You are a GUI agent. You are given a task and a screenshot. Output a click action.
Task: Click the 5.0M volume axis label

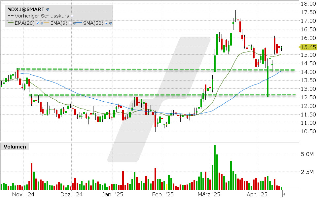tap(307, 154)
